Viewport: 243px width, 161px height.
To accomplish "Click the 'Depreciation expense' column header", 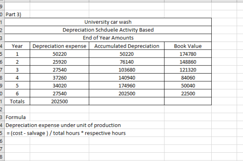I will (x=59, y=46).
